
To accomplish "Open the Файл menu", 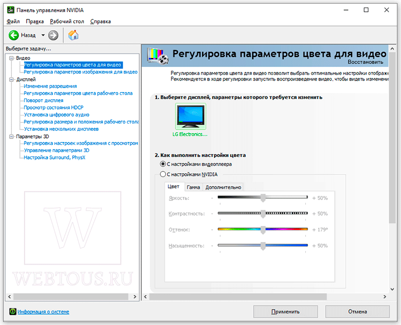I will [x=13, y=21].
